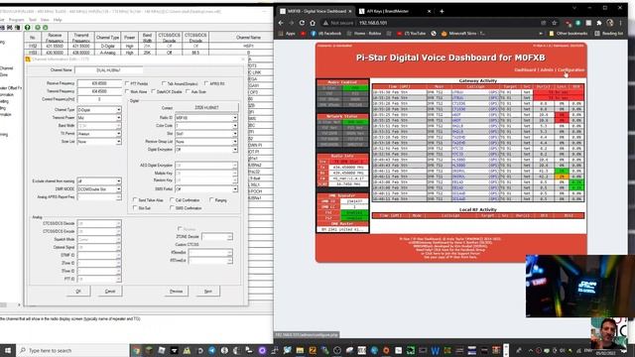
Task: Toggle Send Talker Alias checkbox
Action: pos(135,200)
